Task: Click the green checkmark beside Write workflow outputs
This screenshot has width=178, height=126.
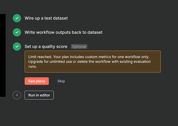Action: pyautogui.click(x=17, y=32)
